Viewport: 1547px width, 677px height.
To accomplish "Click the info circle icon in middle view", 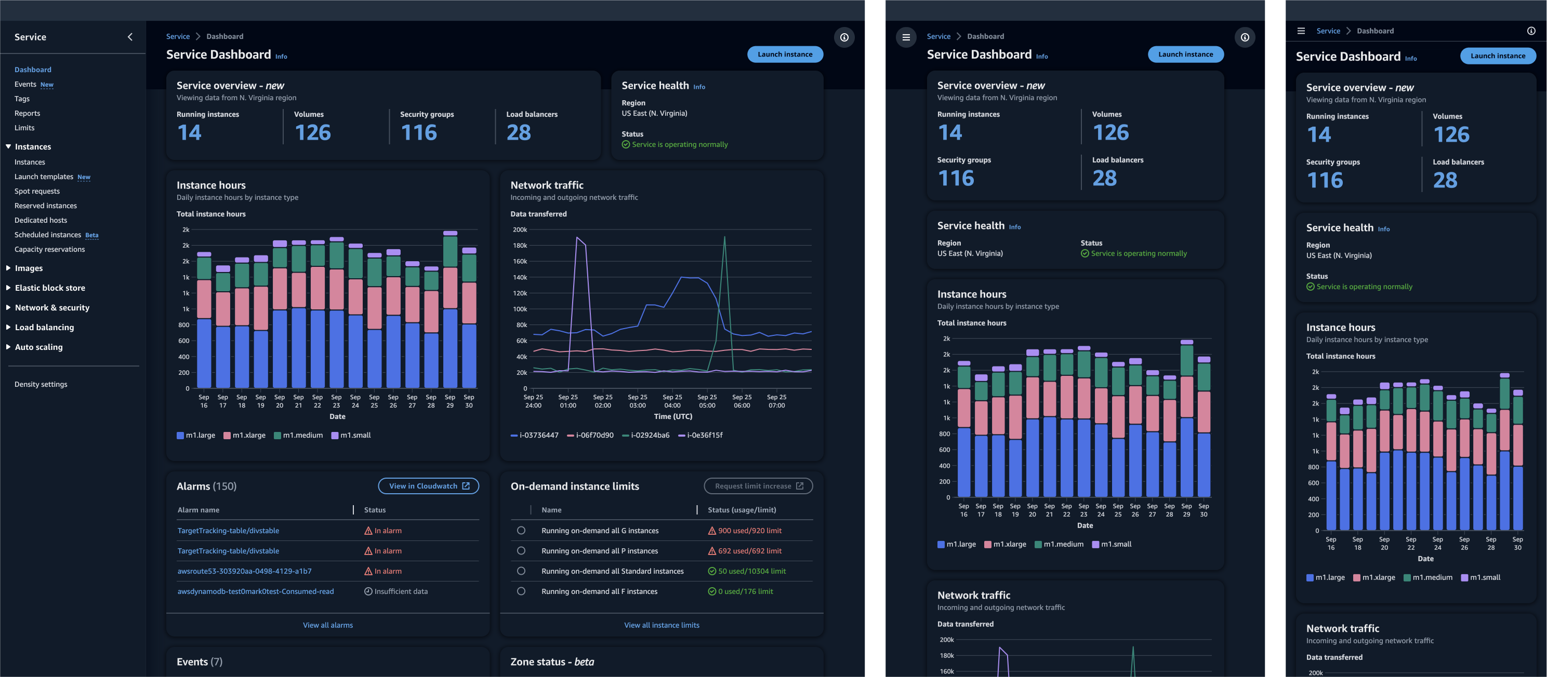I will 1245,37.
